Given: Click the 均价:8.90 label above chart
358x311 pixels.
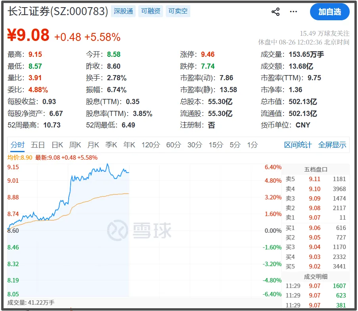Looking at the screenshot, I should [20, 158].
